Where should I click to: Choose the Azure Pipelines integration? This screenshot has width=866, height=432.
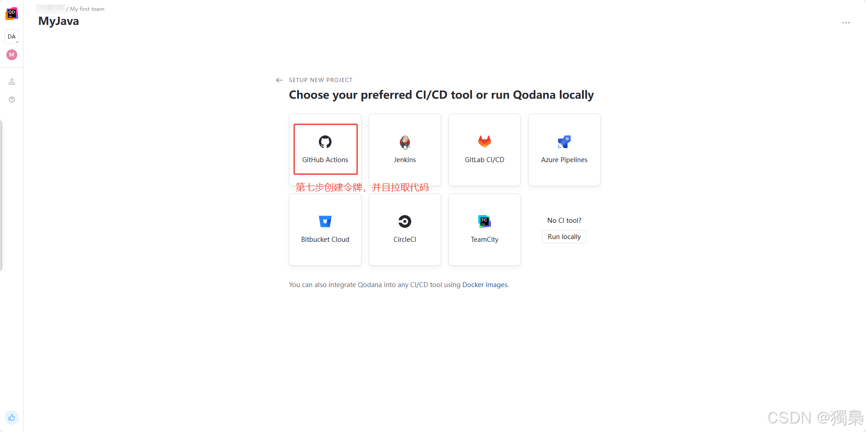coord(564,149)
